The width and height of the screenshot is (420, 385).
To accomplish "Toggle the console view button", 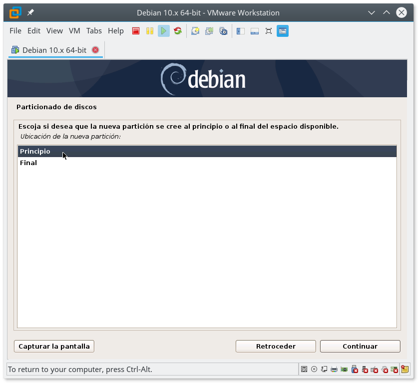I will tap(283, 31).
